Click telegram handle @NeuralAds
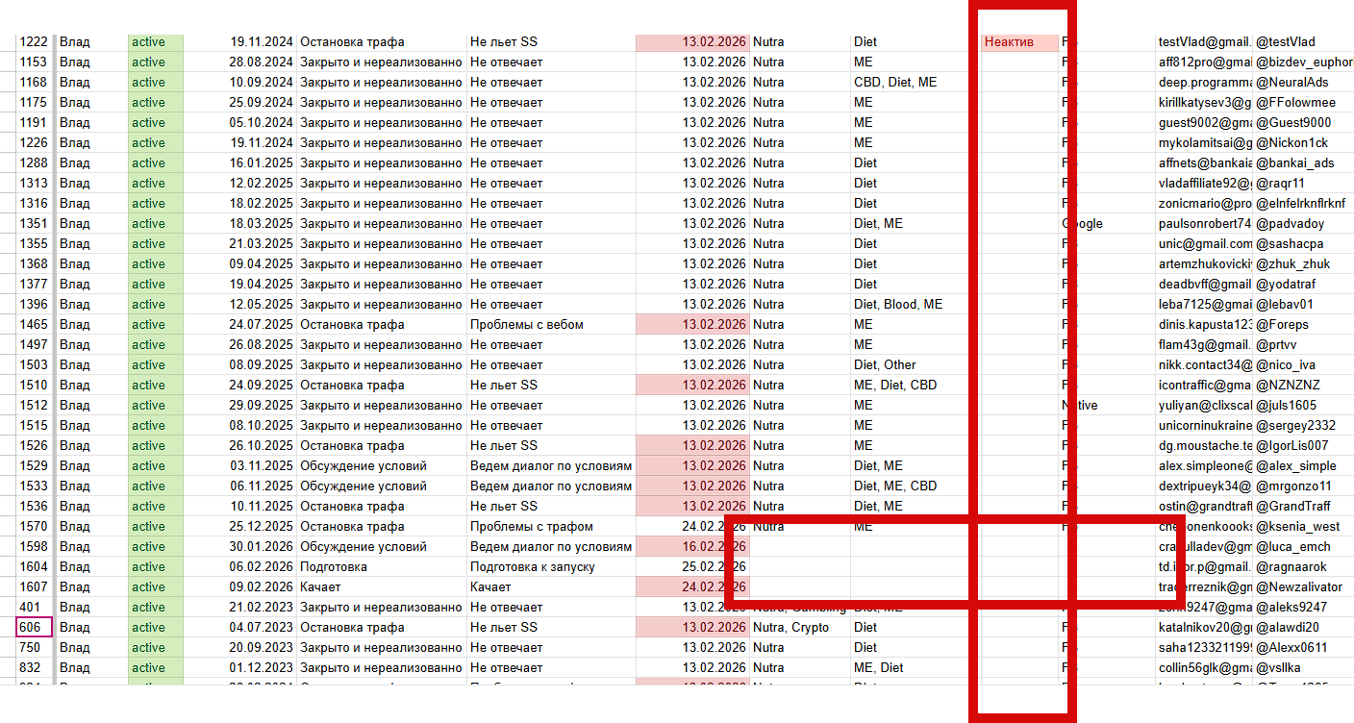Screen dimensions: 1354x723 tap(1303, 83)
